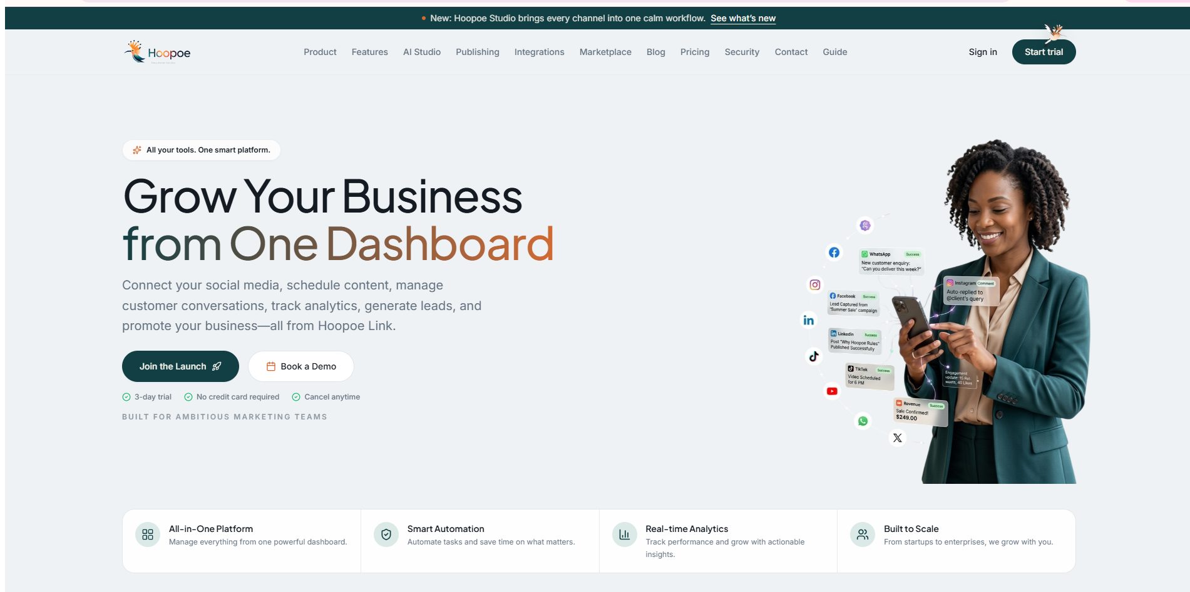Click the Facebook lead captured card
1190x592 pixels.
coord(854,303)
